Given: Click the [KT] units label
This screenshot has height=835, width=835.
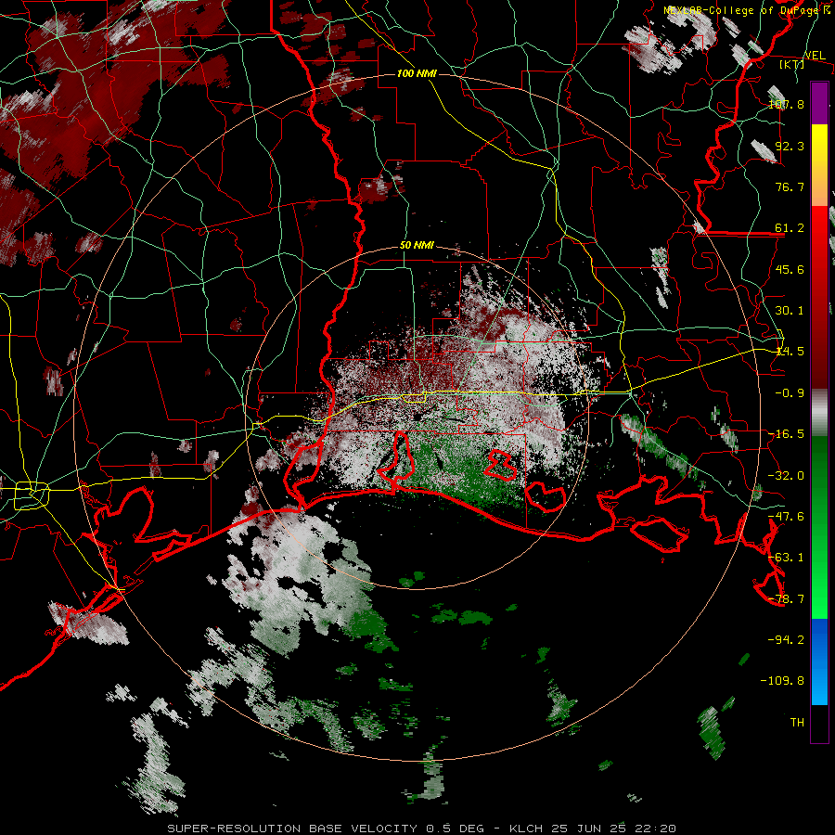Looking at the screenshot, I should coord(792,64).
